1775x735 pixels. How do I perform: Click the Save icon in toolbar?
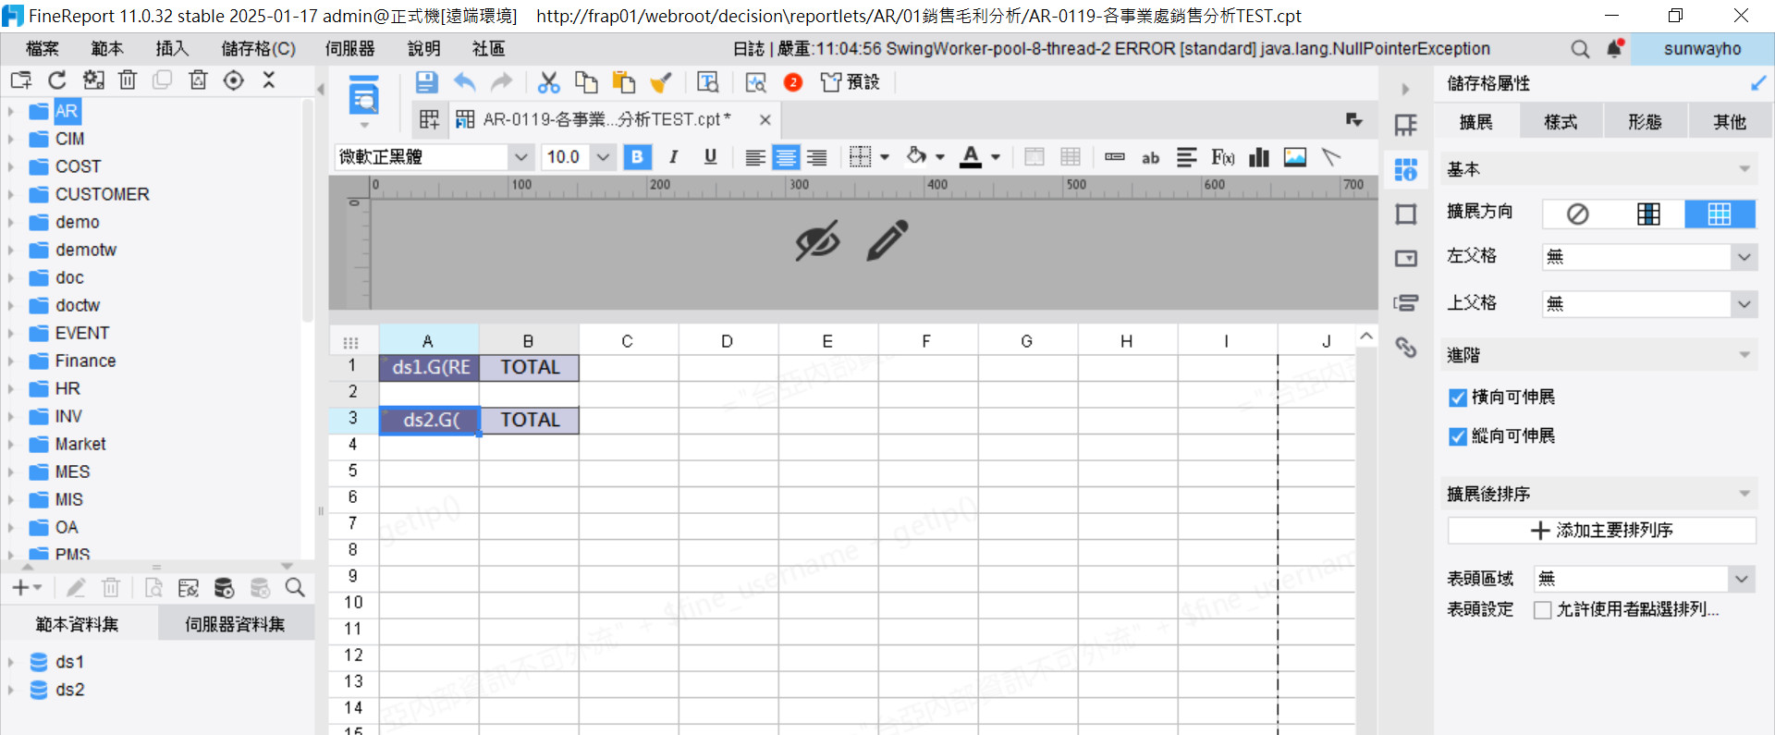pyautogui.click(x=426, y=82)
